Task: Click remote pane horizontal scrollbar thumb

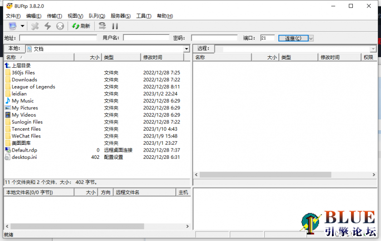Action: pos(265,175)
